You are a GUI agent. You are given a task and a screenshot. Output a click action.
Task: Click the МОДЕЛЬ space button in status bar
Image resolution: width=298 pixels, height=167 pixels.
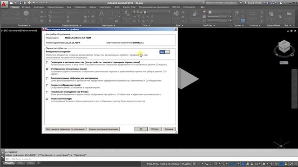(x=186, y=164)
